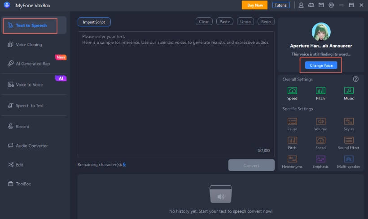Click the empty history speaker icon
Image resolution: width=368 pixels, height=219 pixels.
tap(221, 194)
